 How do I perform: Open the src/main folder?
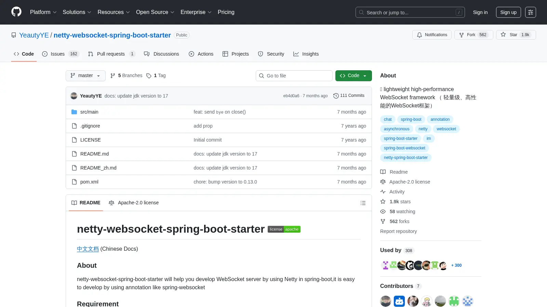click(89, 112)
